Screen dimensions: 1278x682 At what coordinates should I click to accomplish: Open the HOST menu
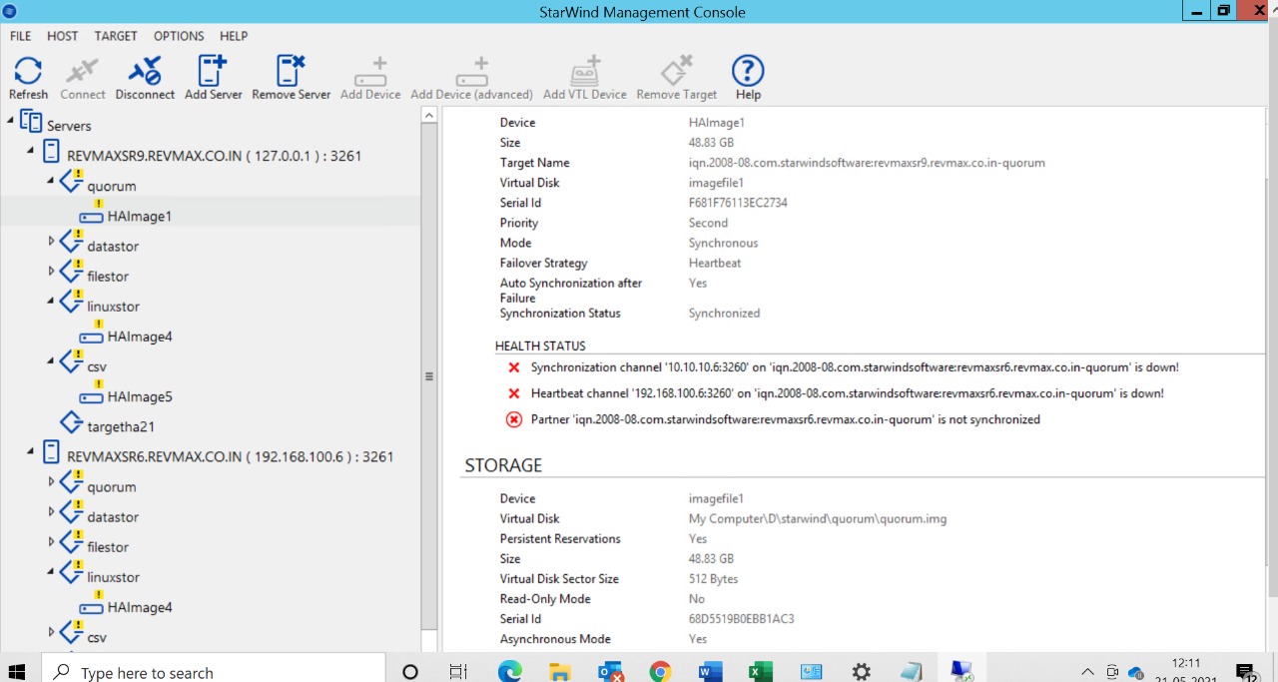[x=62, y=36]
